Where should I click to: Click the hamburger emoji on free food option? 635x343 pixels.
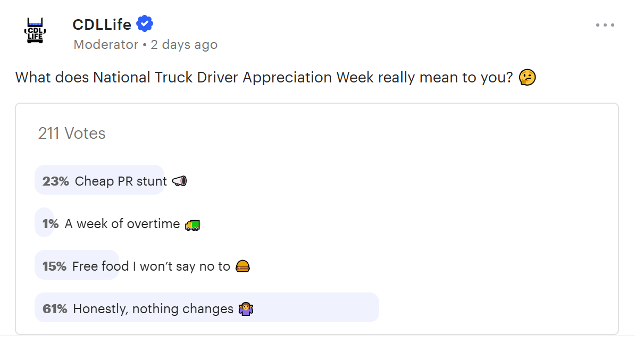(243, 265)
